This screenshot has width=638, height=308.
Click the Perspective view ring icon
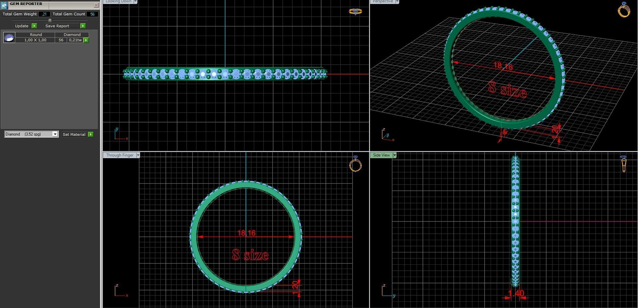(624, 9)
